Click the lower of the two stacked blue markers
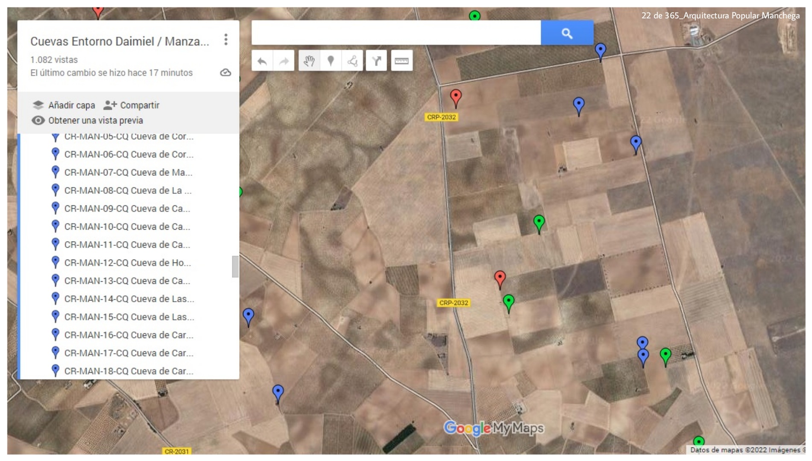 click(x=643, y=358)
